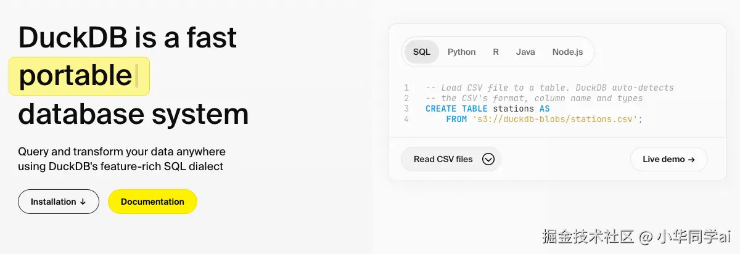The width and height of the screenshot is (740, 254).
Task: Click the Live demo button
Action: 668,159
